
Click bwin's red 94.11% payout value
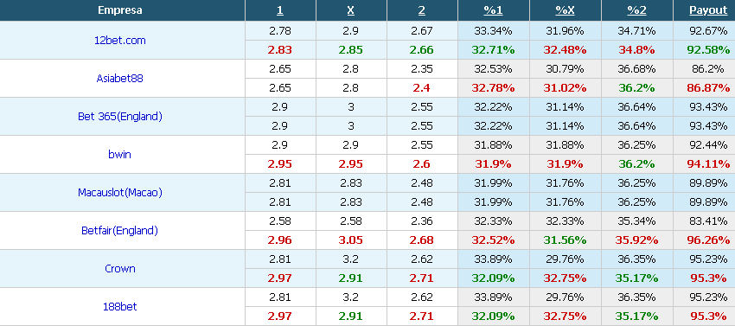[708, 164]
